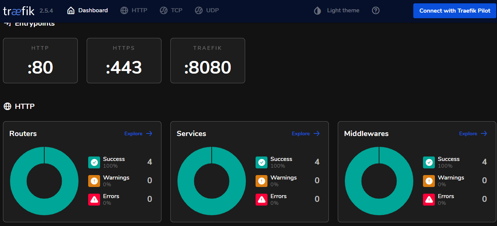Click the Routers Warnings icon
Image resolution: width=497 pixels, height=226 pixels.
click(x=94, y=181)
